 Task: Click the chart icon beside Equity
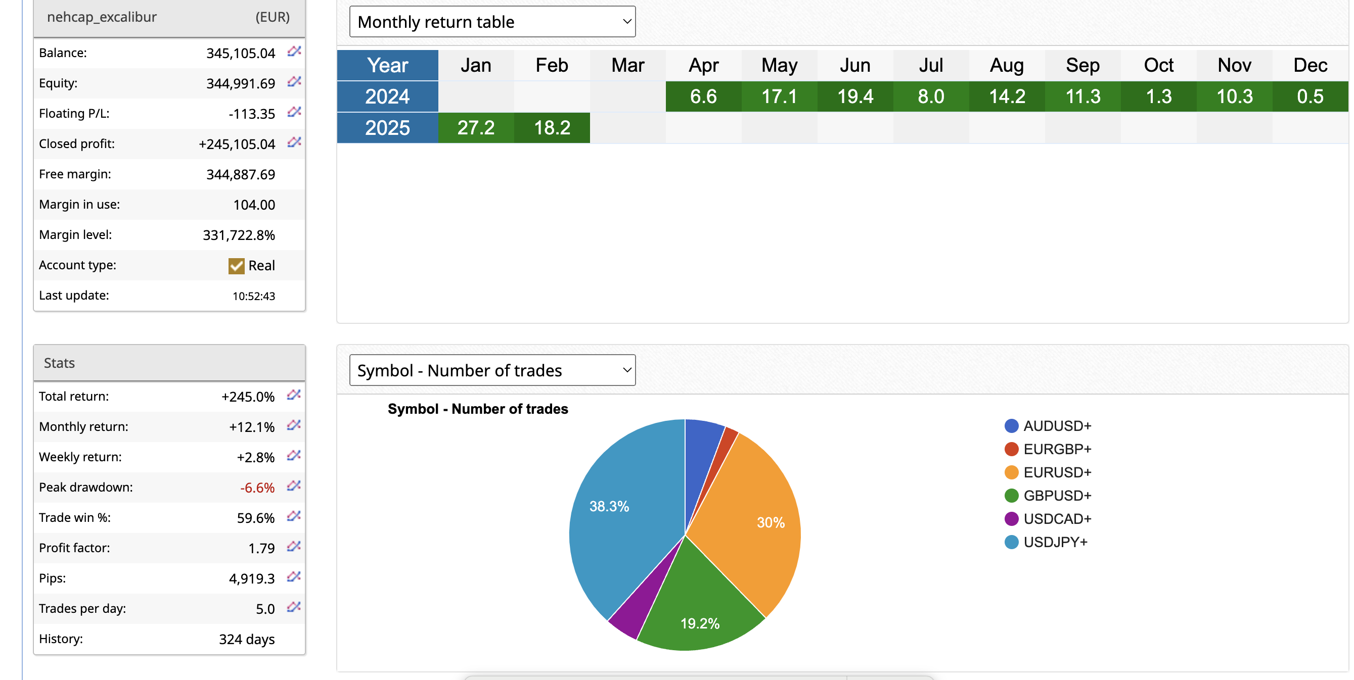[294, 82]
